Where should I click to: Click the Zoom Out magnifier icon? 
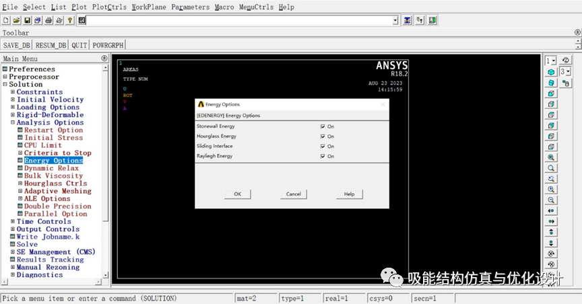pyautogui.click(x=551, y=200)
